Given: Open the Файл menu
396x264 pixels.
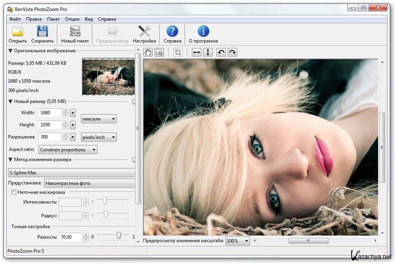Looking at the screenshot, I should [x=15, y=19].
